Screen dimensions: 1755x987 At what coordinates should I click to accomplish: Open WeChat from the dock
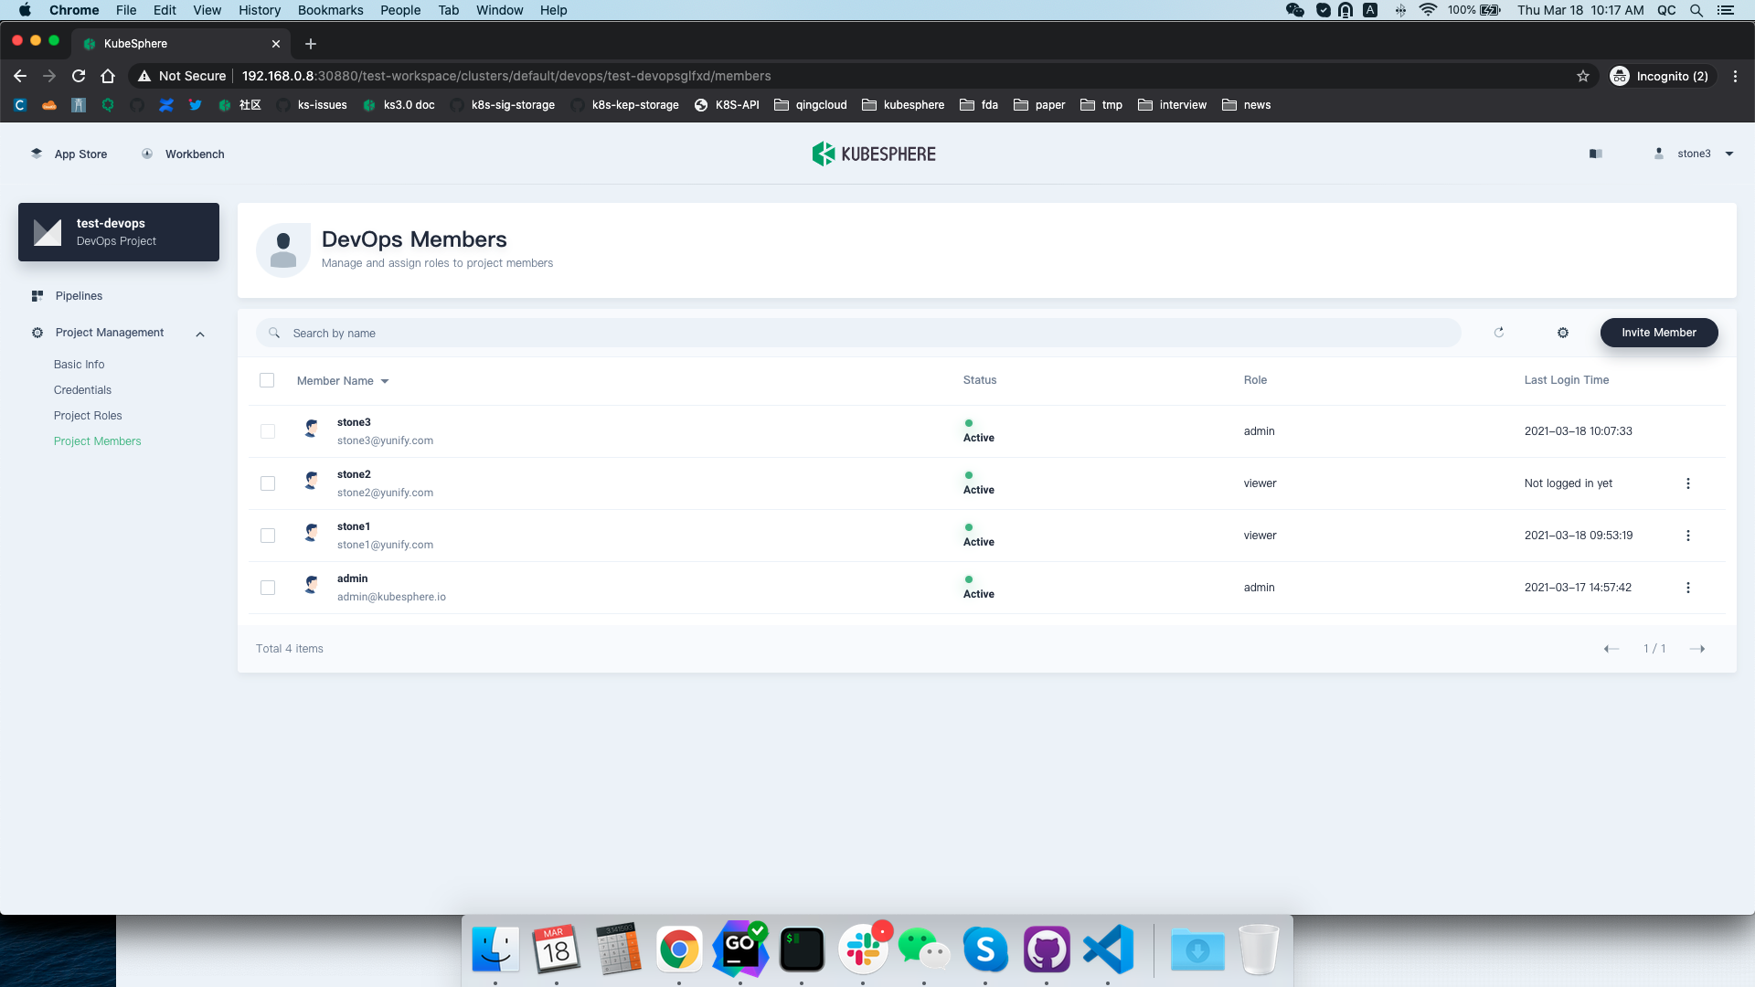[x=924, y=950]
